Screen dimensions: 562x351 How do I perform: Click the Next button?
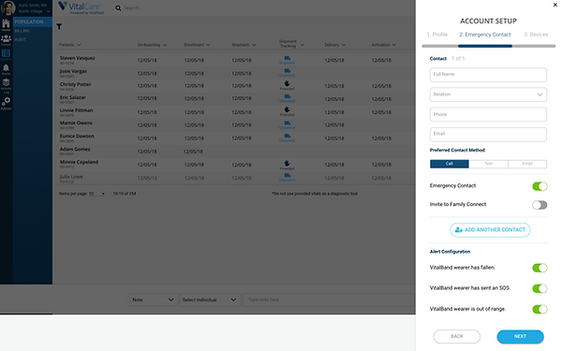pos(520,336)
